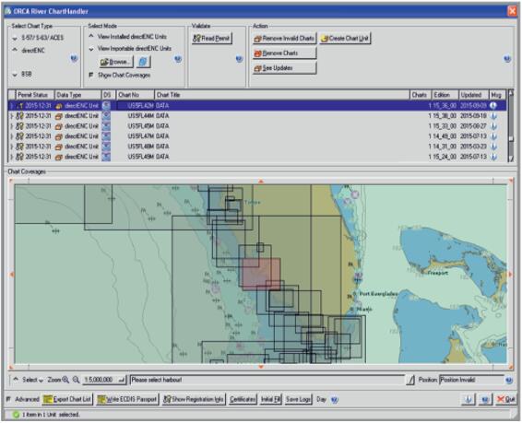Click Export Chart List

point(67,399)
